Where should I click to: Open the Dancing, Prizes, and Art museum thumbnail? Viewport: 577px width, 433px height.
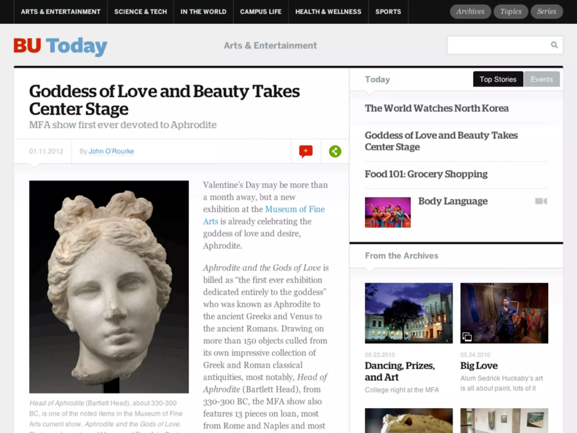pos(409,313)
